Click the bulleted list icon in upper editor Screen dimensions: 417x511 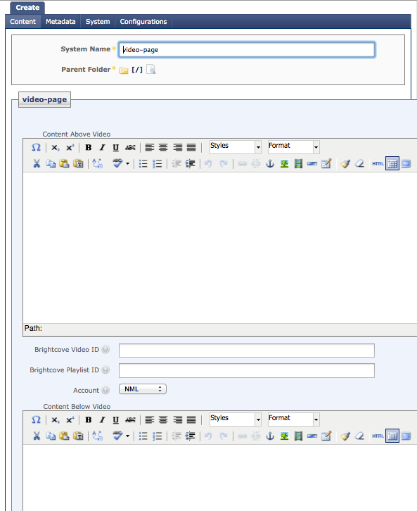click(x=143, y=163)
